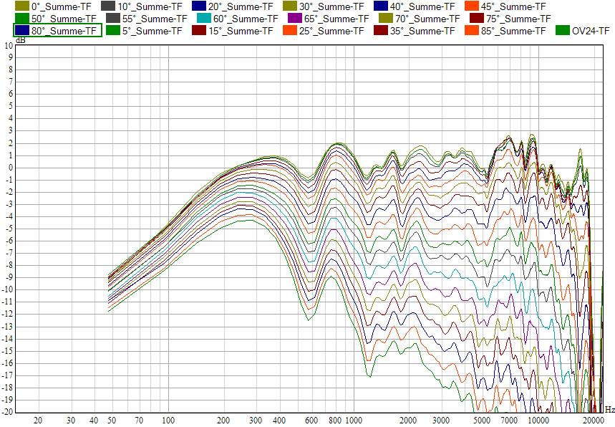The image size is (615, 427).
Task: Click the 15°_Summe-TF color swatch
Action: pyautogui.click(x=199, y=31)
